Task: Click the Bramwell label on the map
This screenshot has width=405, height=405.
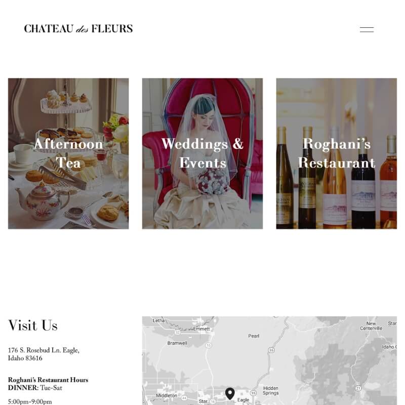Action: point(177,343)
